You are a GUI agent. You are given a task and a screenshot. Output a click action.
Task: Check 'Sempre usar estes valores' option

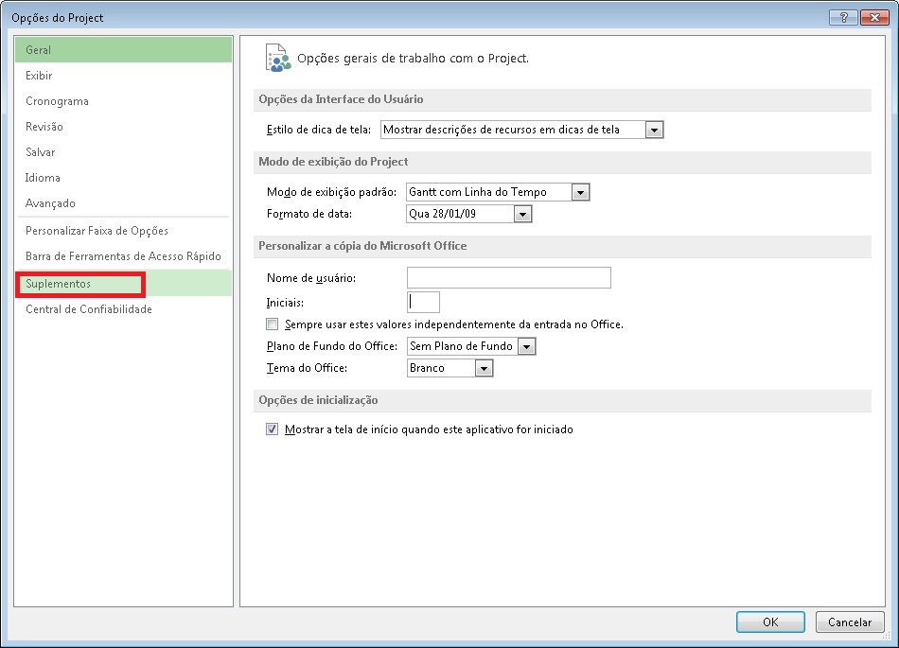pos(272,324)
